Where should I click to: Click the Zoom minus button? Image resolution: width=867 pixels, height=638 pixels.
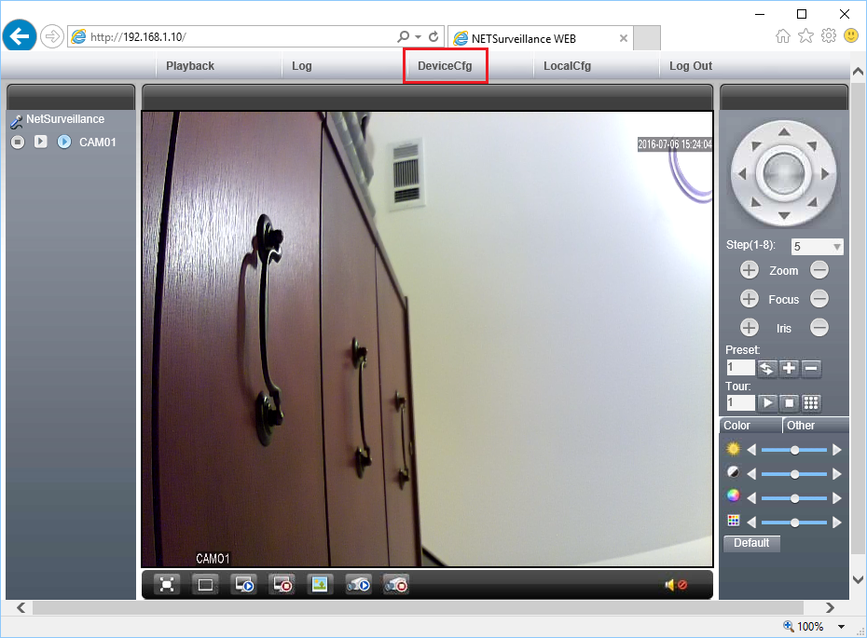tap(819, 270)
